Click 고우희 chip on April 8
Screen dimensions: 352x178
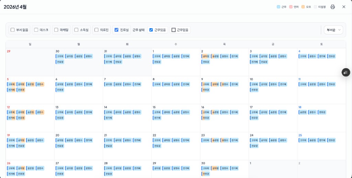pyautogui.click(x=157, y=84)
